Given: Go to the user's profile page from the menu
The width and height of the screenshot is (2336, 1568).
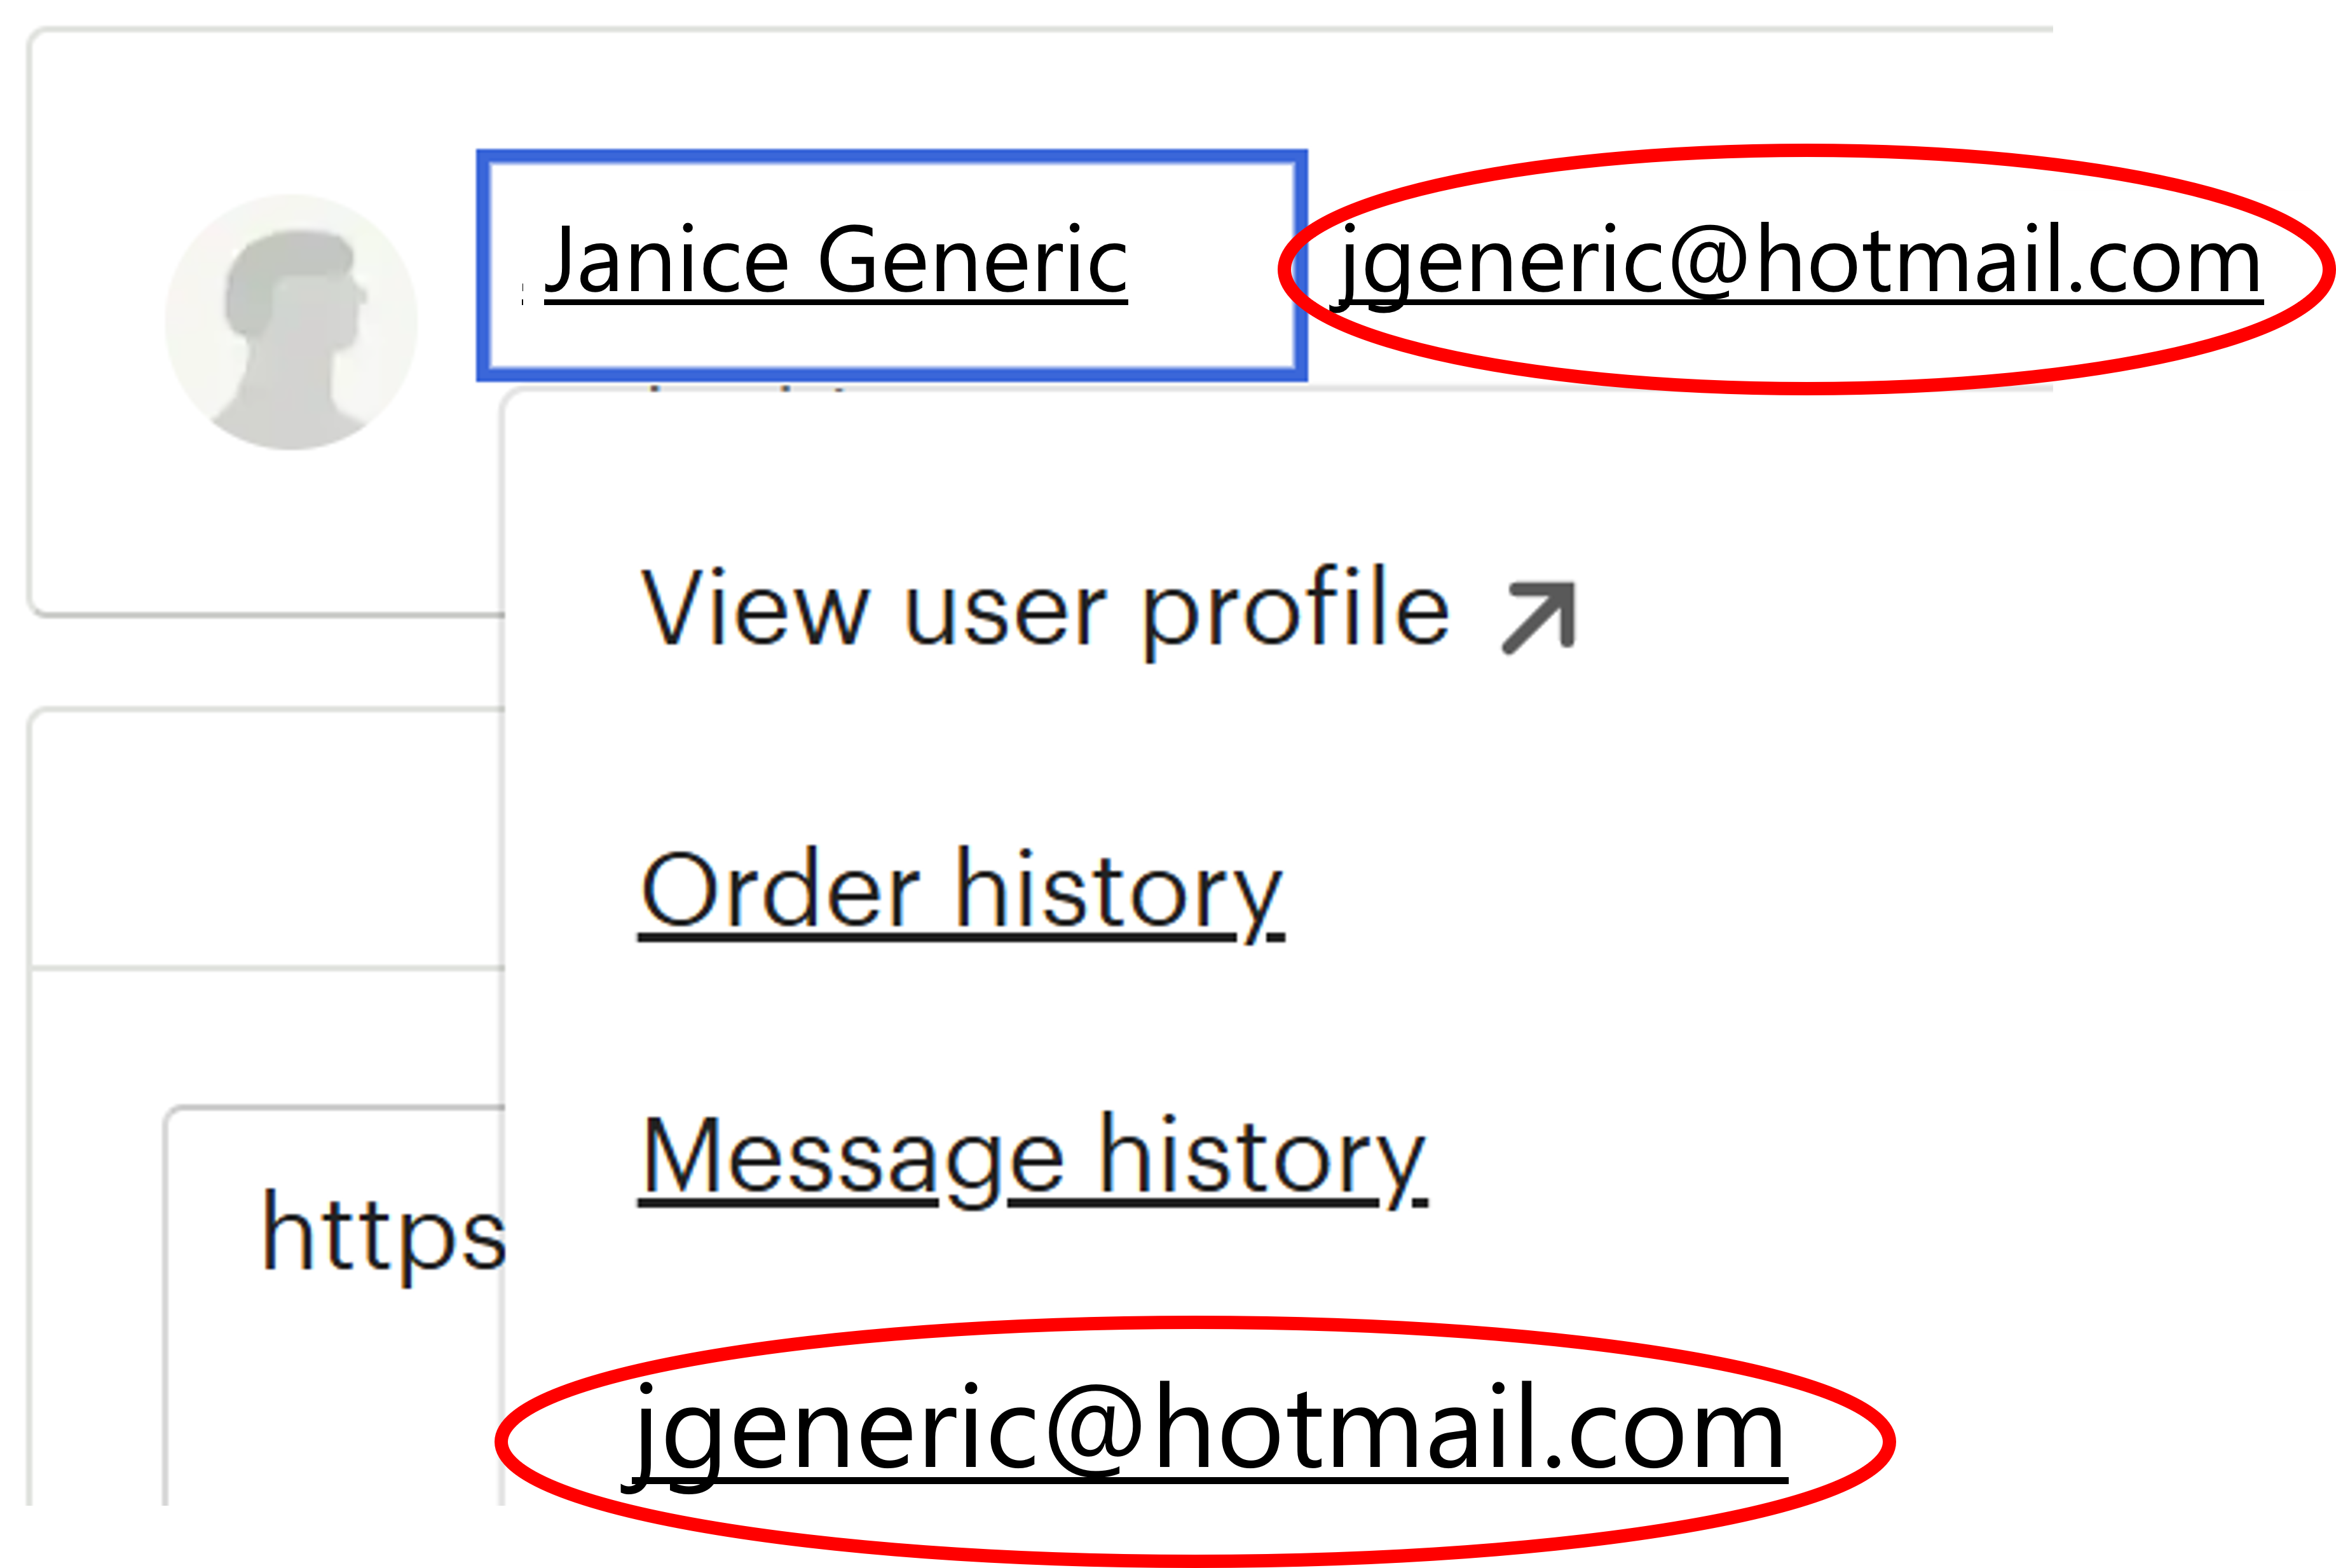Looking at the screenshot, I should coord(1045,608).
